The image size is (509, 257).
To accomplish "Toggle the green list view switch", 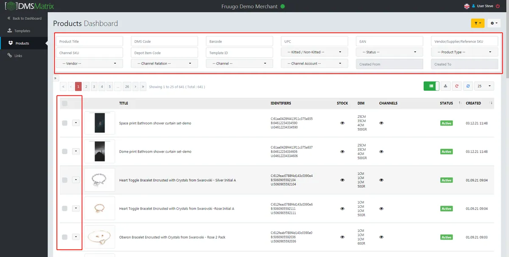I will [431, 86].
